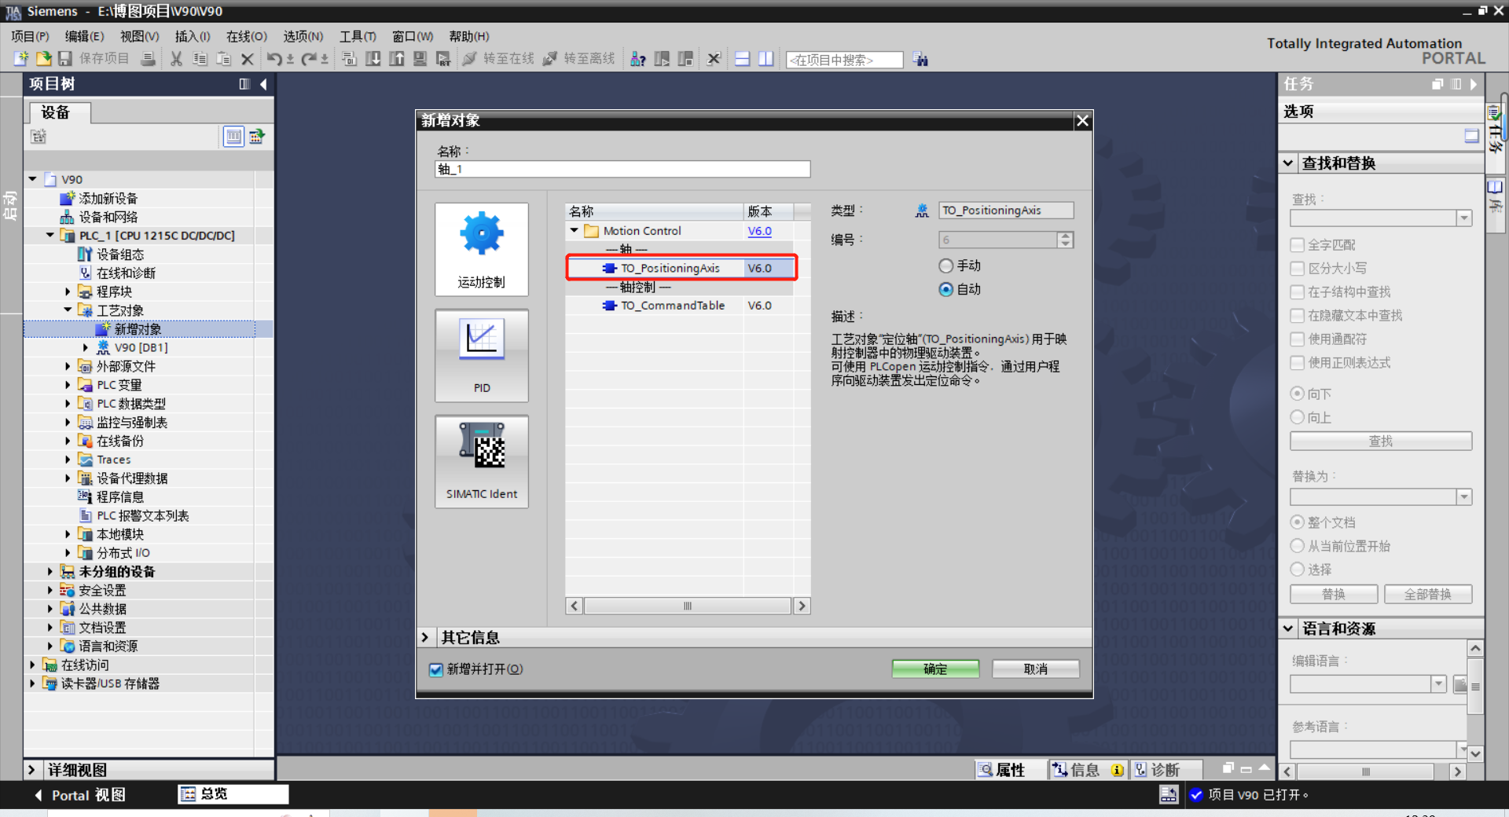The image size is (1509, 817).
Task: Click the delete X icon beside paste
Action: pyautogui.click(x=248, y=59)
